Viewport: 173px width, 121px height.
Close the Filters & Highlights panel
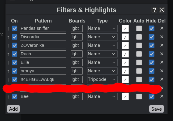pos(162,10)
